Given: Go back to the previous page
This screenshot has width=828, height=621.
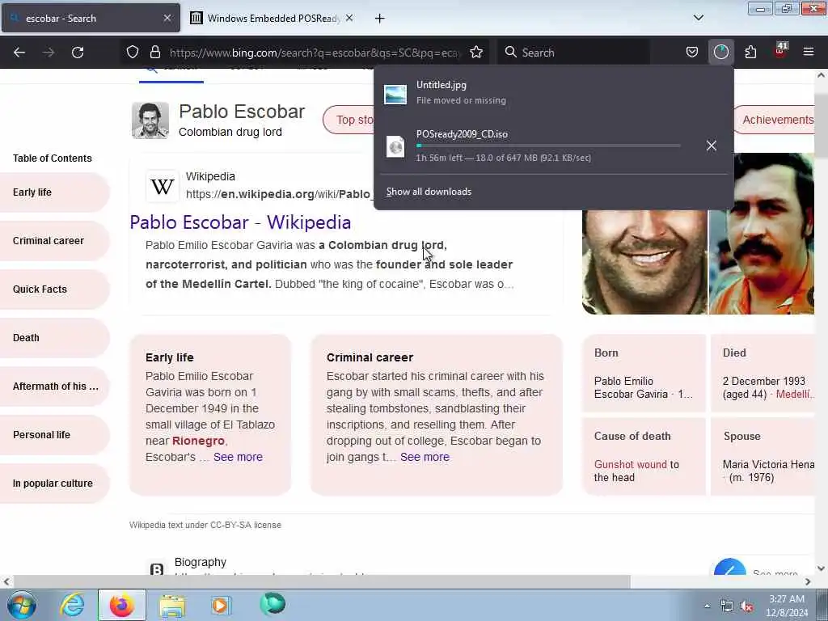Looking at the screenshot, I should click(x=19, y=53).
